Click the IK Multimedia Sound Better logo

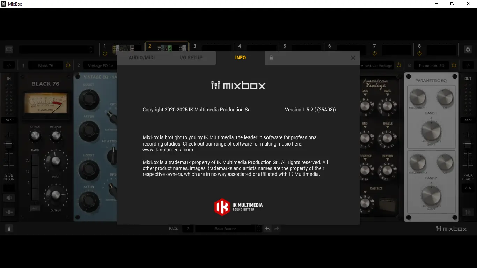tap(239, 207)
